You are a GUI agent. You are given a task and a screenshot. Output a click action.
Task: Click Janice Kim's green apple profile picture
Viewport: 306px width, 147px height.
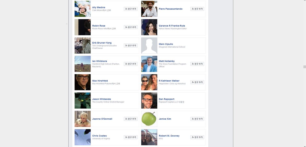coord(149,119)
